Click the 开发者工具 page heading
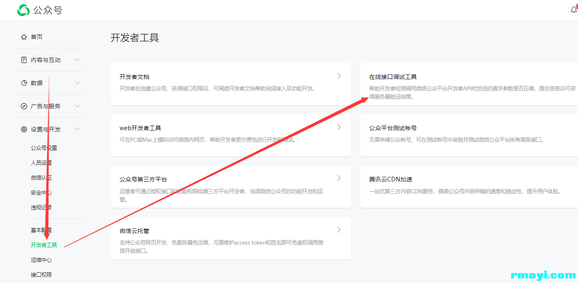 (x=135, y=38)
